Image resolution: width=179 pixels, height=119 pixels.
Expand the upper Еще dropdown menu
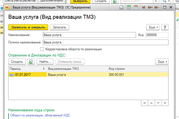[x=153, y=27]
